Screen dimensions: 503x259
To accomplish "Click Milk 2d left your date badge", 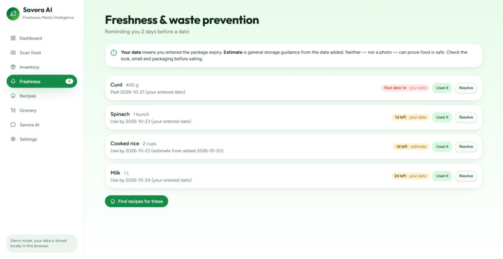I will (x=410, y=176).
